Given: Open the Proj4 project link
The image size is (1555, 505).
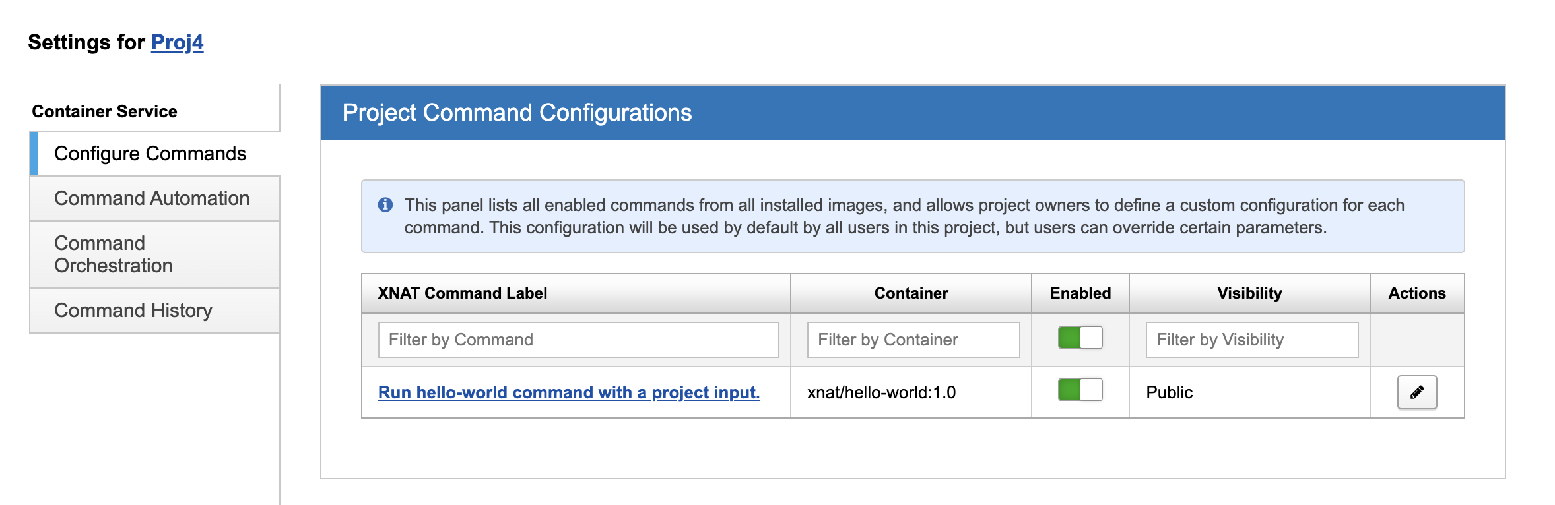Looking at the screenshot, I should pyautogui.click(x=177, y=42).
